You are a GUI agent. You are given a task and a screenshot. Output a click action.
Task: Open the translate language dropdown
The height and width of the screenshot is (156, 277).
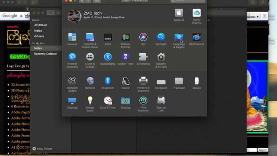(x=253, y=16)
